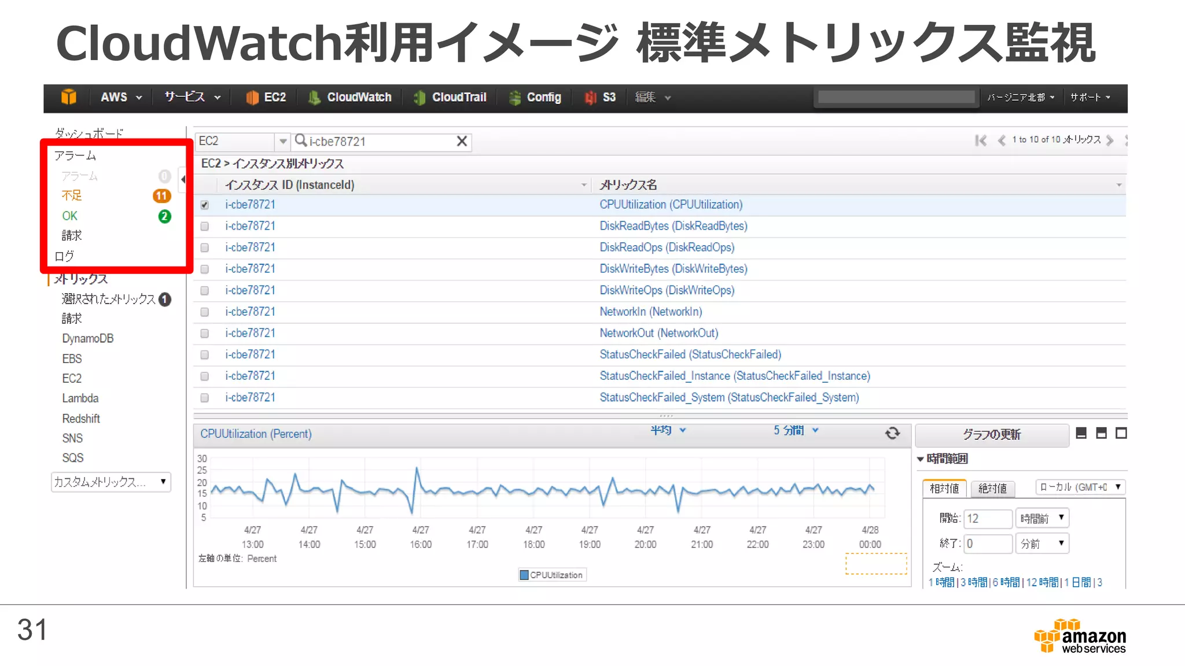Open ログ in the sidebar
1185x666 pixels.
click(64, 256)
